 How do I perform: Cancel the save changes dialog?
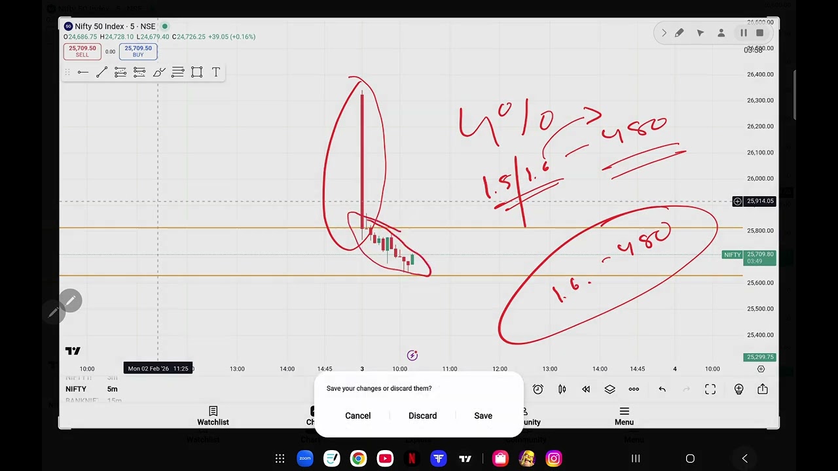click(358, 416)
